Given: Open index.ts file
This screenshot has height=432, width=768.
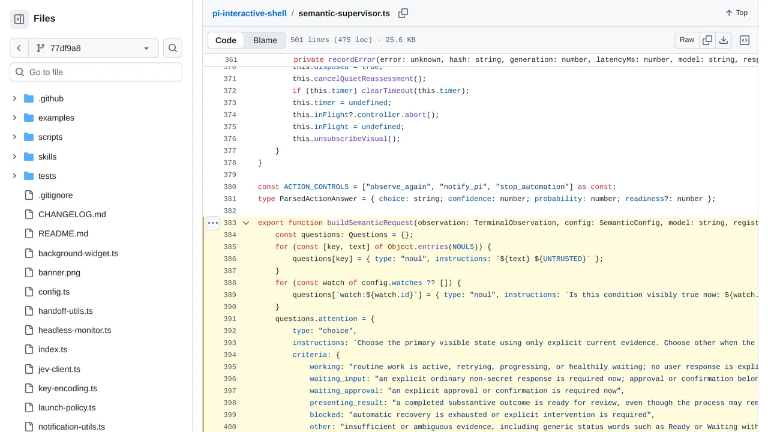Looking at the screenshot, I should coord(53,349).
